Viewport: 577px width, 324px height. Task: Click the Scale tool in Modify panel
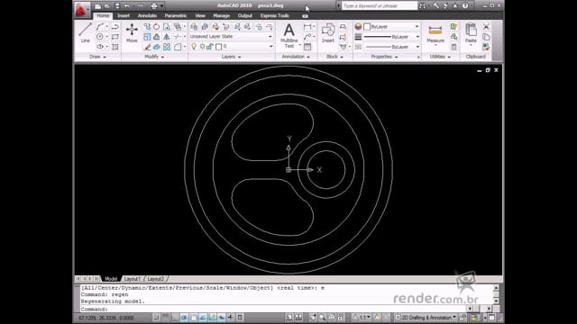pyautogui.click(x=147, y=36)
